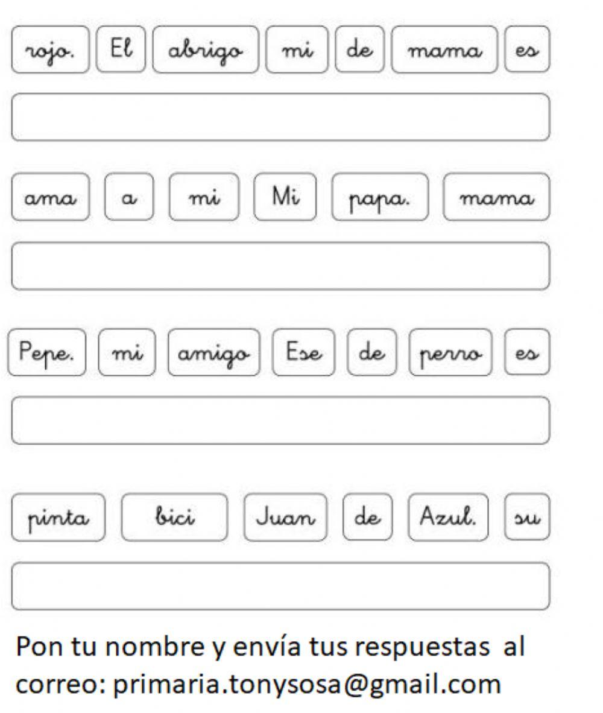The width and height of the screenshot is (603, 713).
Task: Select the 'ama' word tile
Action: (x=50, y=197)
